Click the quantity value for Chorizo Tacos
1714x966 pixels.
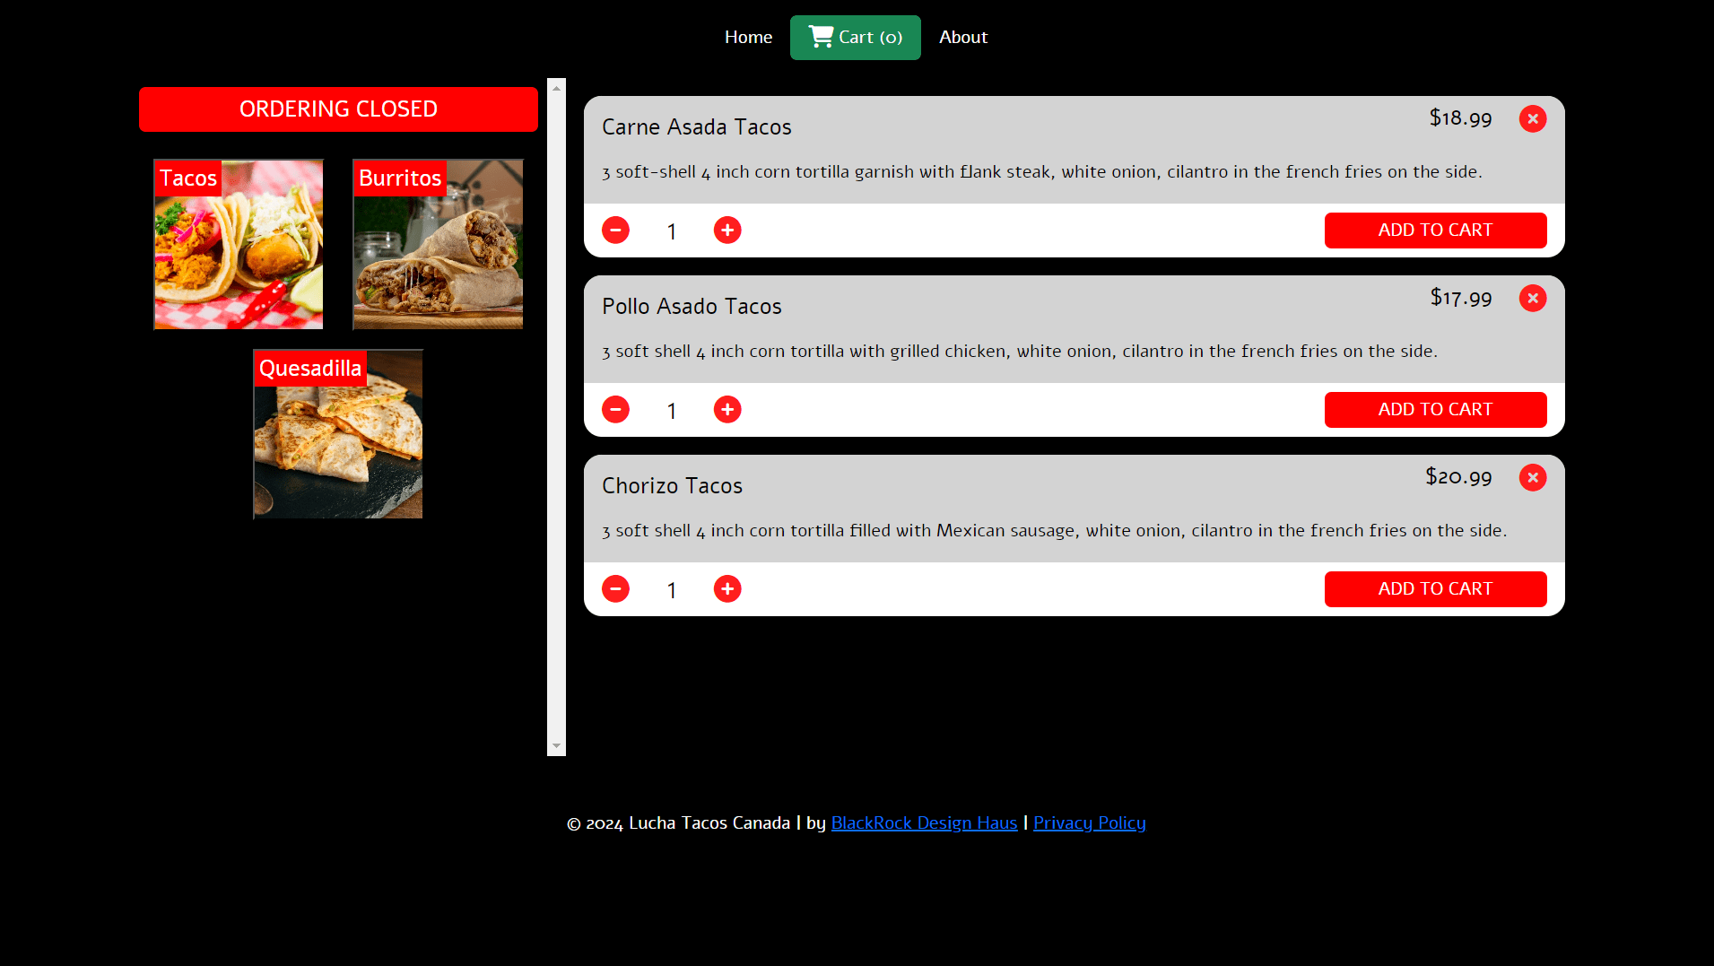pyautogui.click(x=672, y=590)
